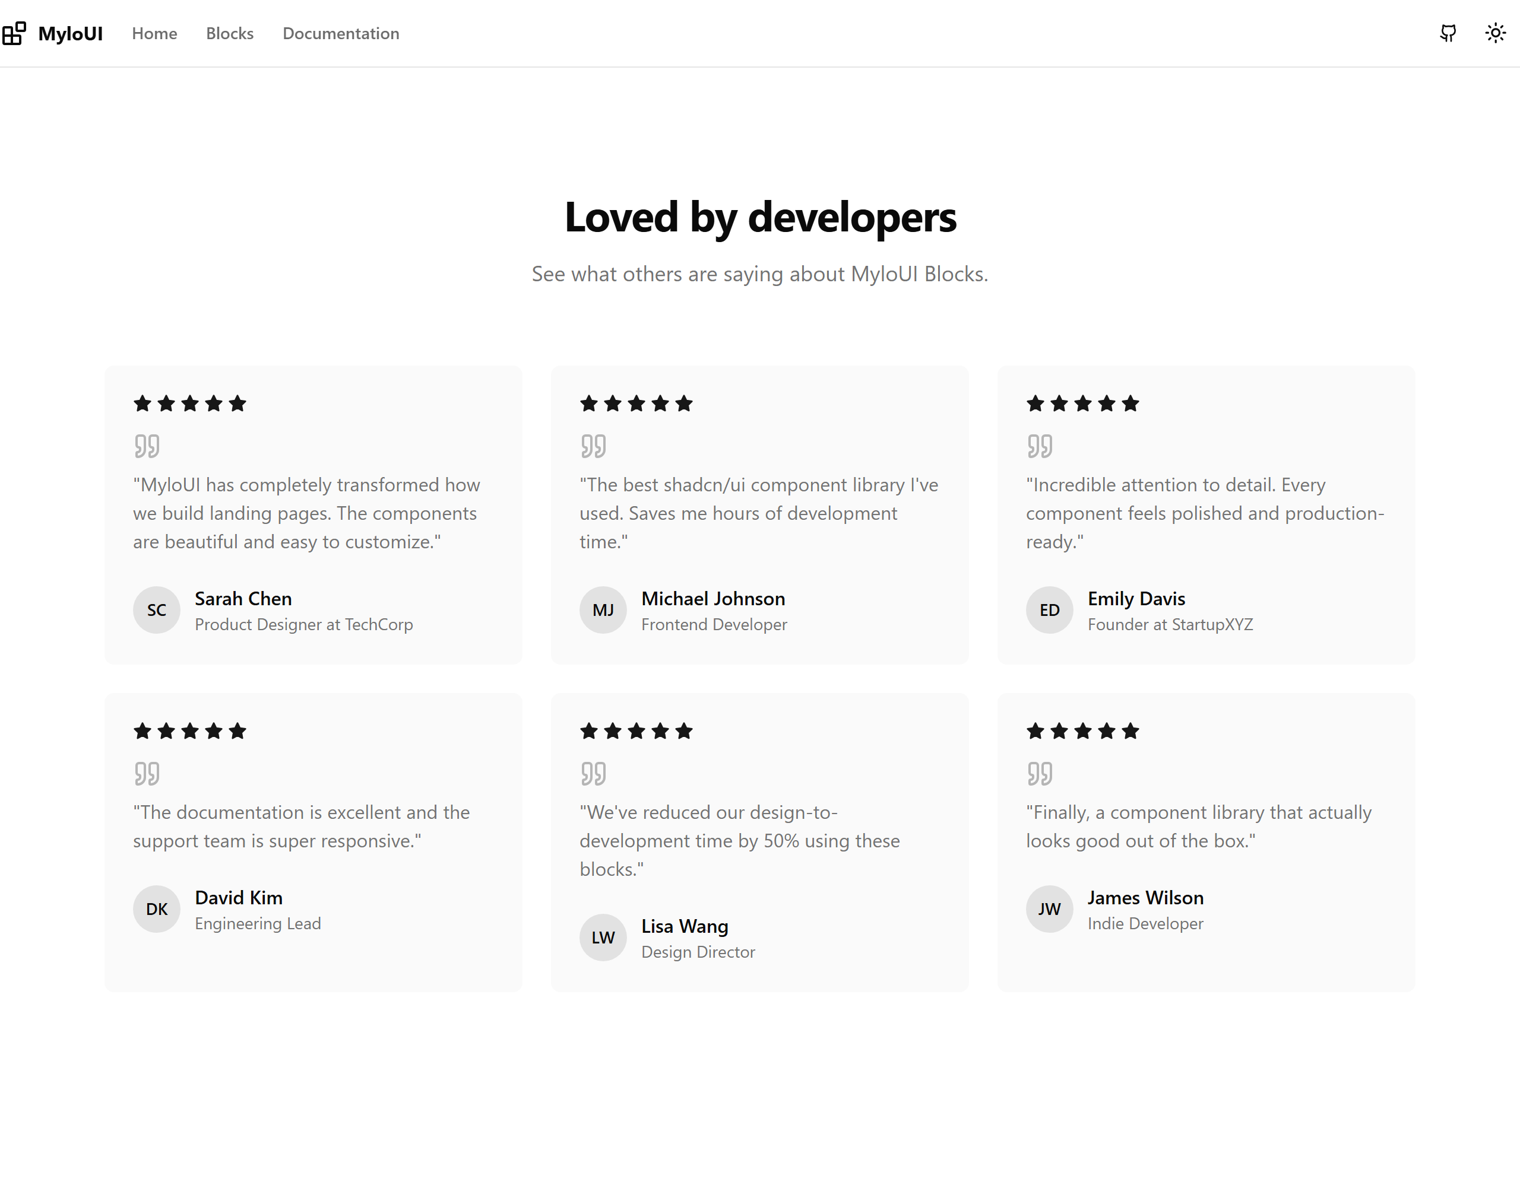The height and width of the screenshot is (1182, 1520).
Task: Click the 'Engineering Lead' role text
Action: (x=258, y=924)
